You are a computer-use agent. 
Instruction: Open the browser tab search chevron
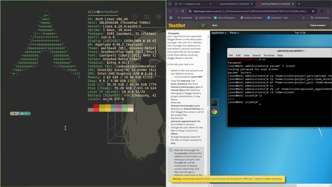[x=170, y=4]
